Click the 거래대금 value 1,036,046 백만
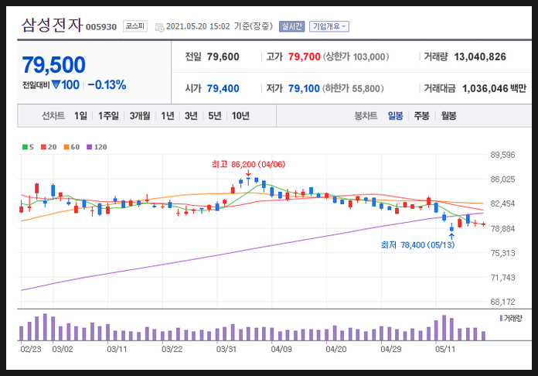The height and width of the screenshot is (376, 538). tap(494, 89)
